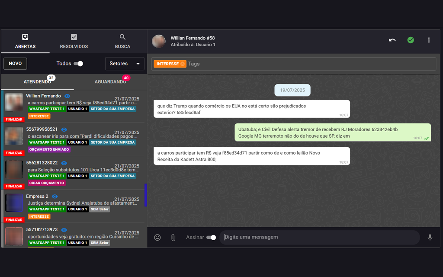This screenshot has width=443, height=277.
Task: Click eye icon next to 557182713973
Action: tap(64, 230)
